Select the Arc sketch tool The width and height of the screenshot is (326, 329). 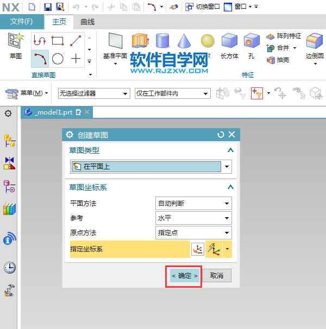pyautogui.click(x=40, y=59)
